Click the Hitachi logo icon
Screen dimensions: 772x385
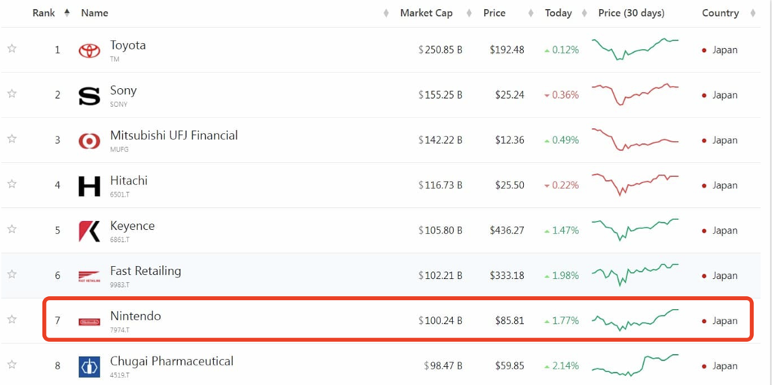(x=89, y=186)
